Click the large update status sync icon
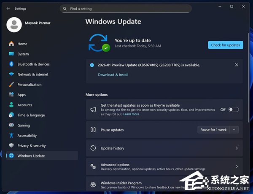This screenshot has height=194, width=253. [99, 43]
